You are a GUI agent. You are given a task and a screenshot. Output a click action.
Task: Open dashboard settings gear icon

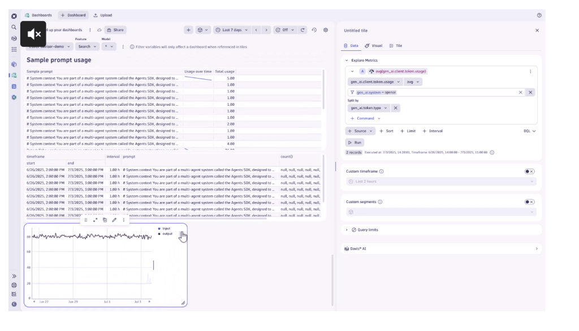326,30
